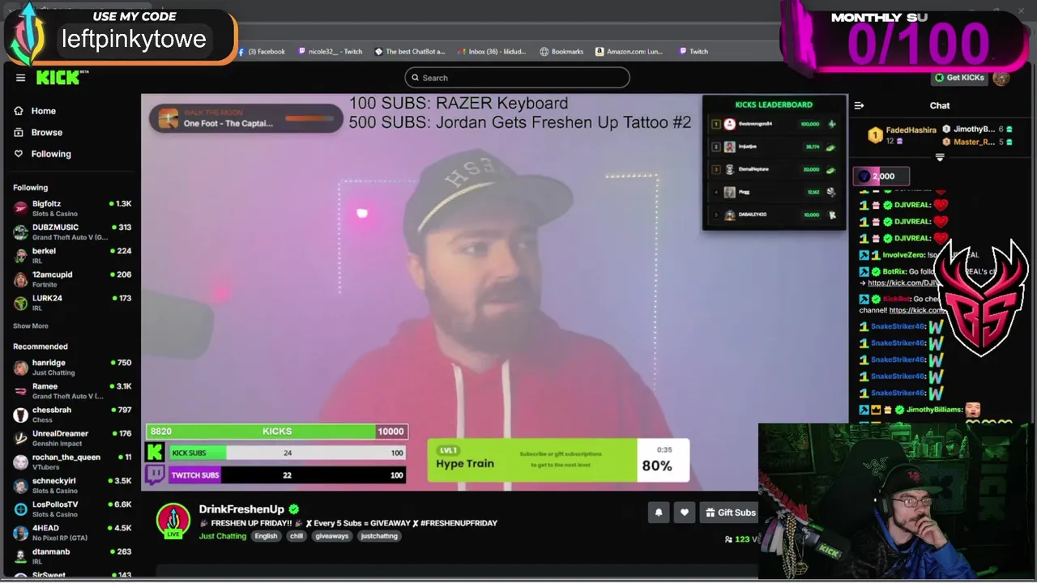Image resolution: width=1037 pixels, height=583 pixels.
Task: Expand Show More under Following
Action: (30, 326)
